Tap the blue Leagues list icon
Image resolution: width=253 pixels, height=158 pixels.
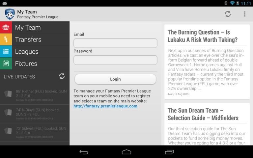6,52
